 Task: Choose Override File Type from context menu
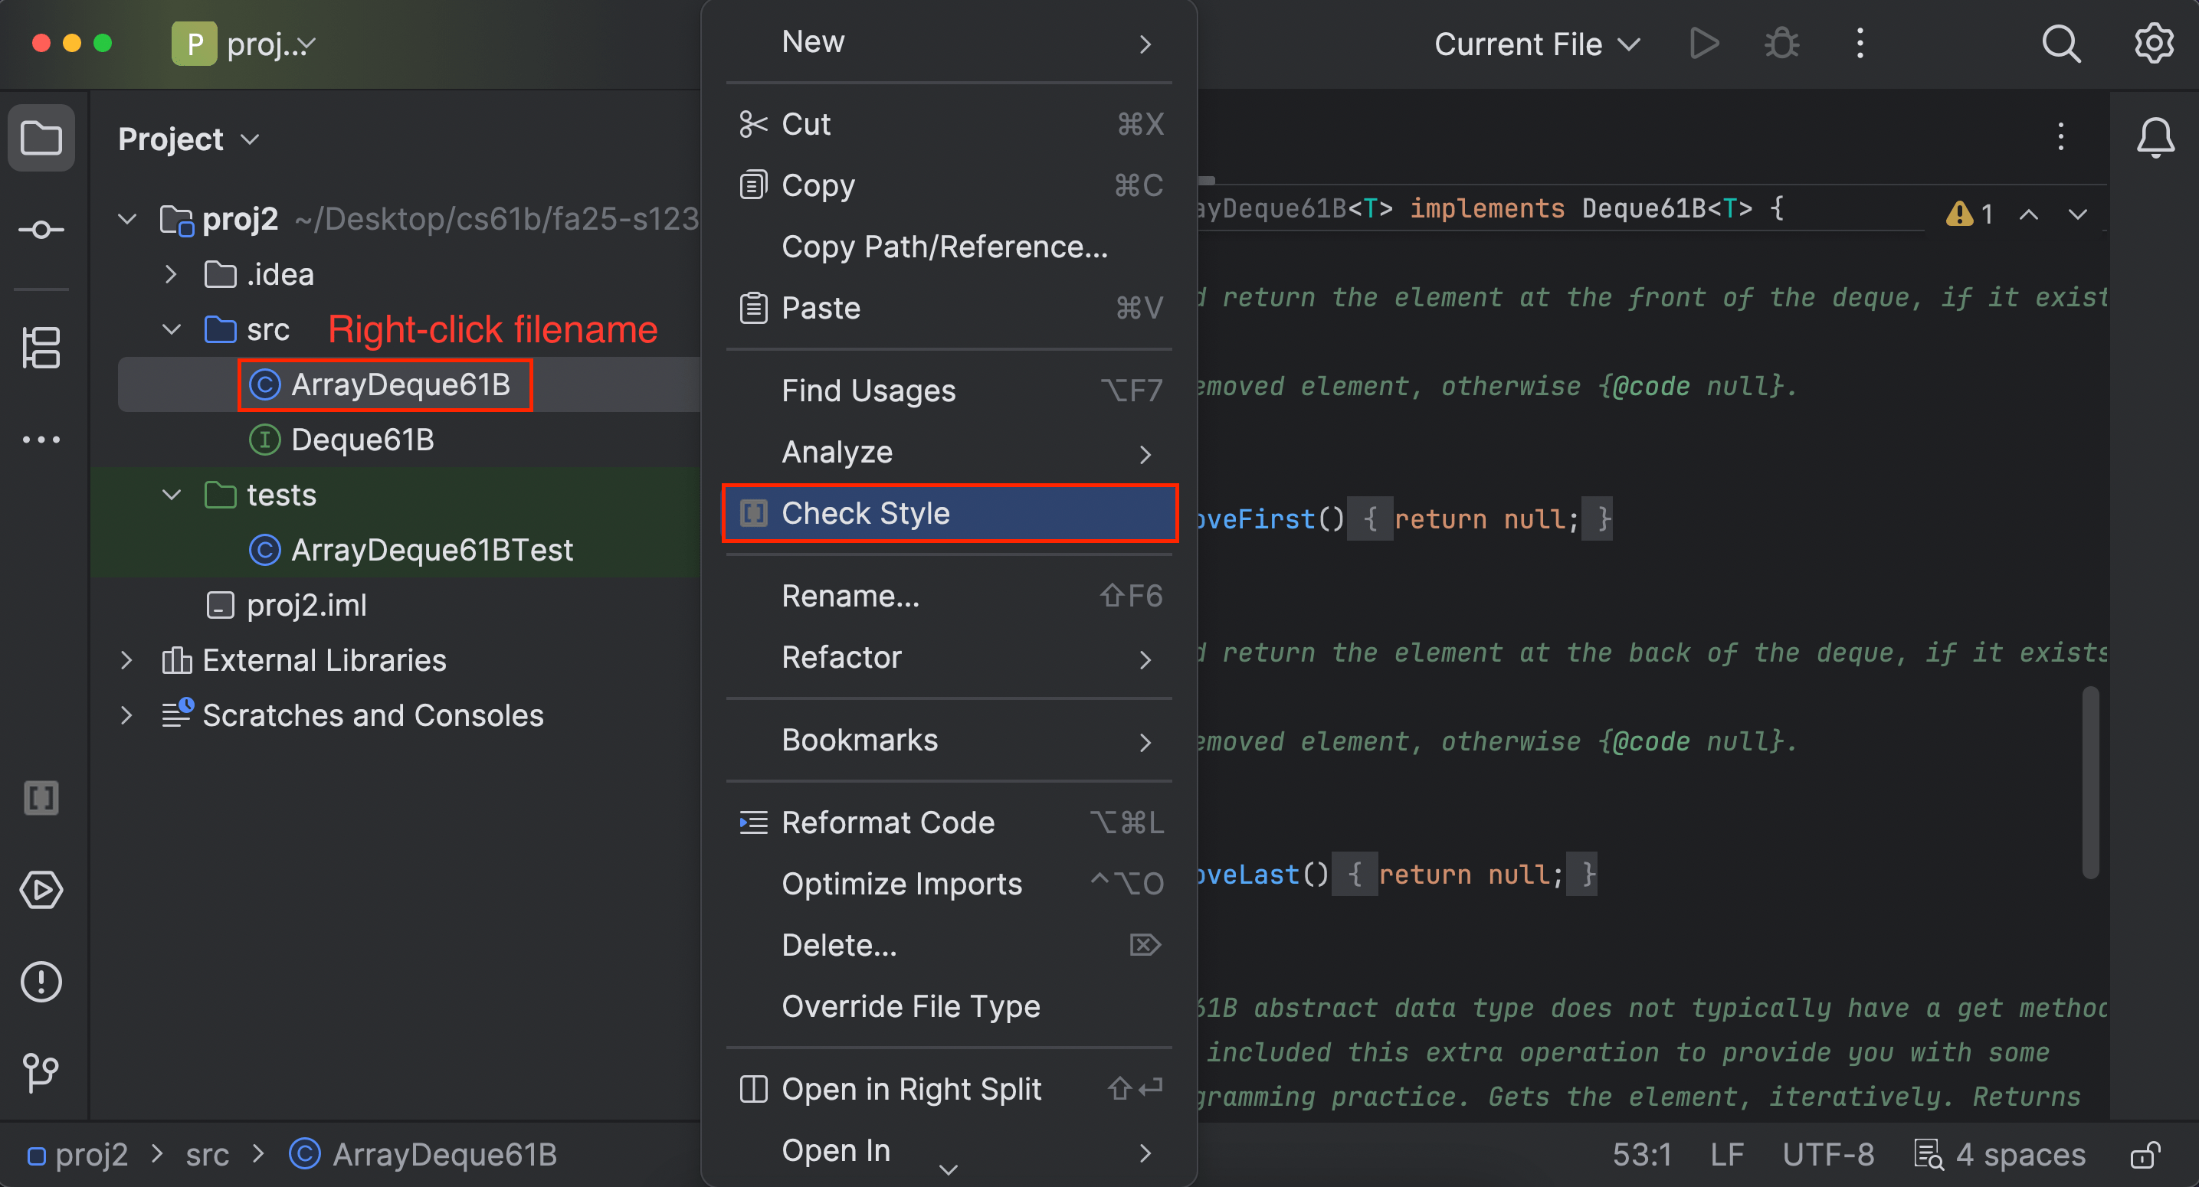949,1006
